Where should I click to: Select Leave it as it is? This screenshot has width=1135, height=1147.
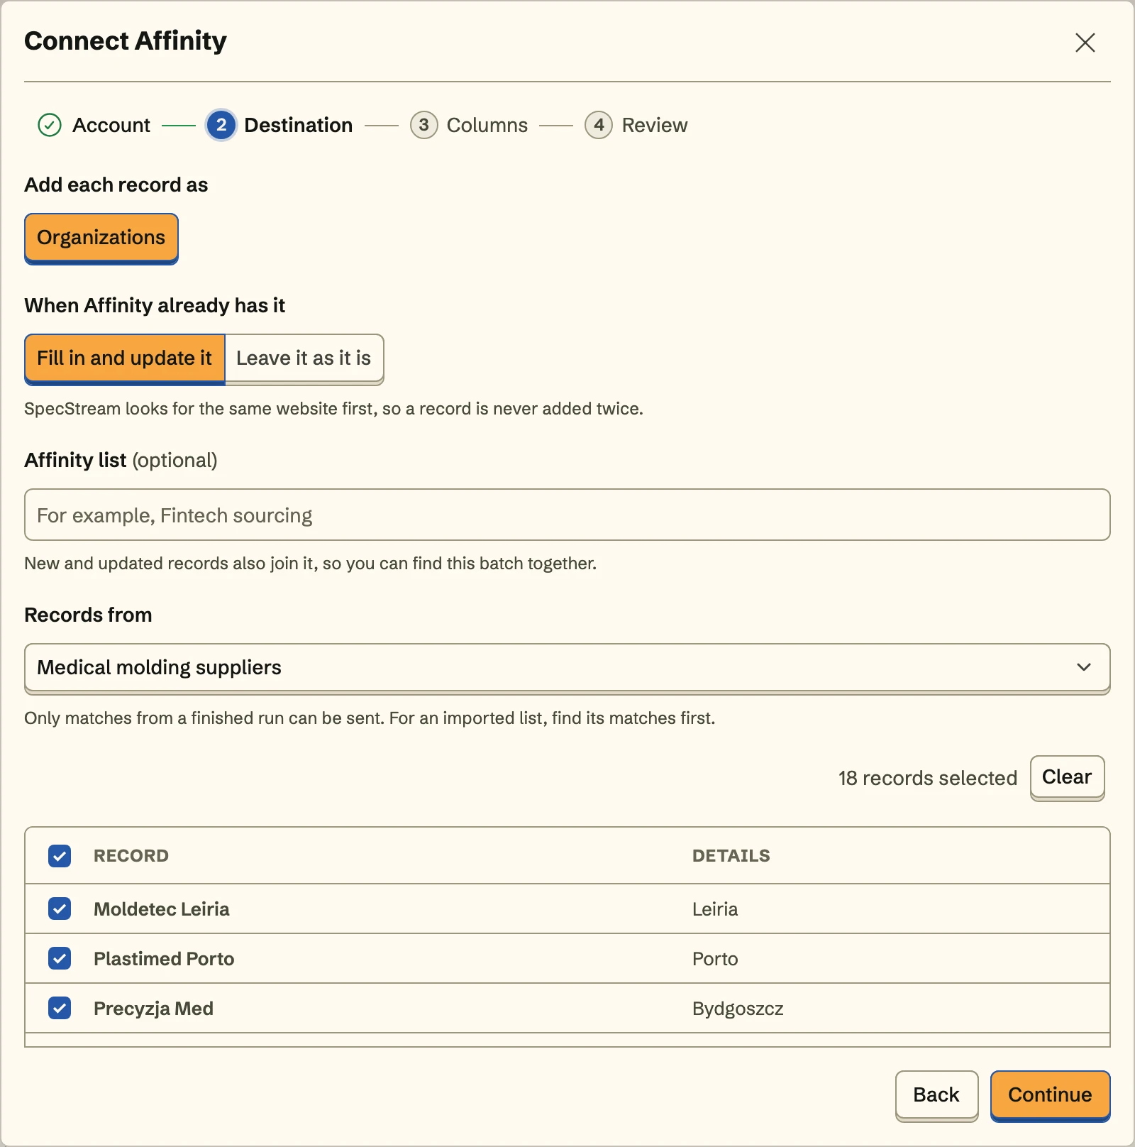click(x=304, y=359)
